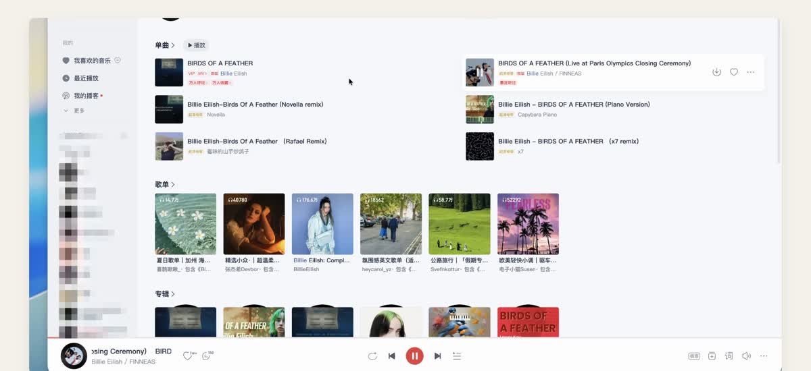Open more options for Paris Olympics track
Viewport: 811px width, 371px height.
click(751, 72)
